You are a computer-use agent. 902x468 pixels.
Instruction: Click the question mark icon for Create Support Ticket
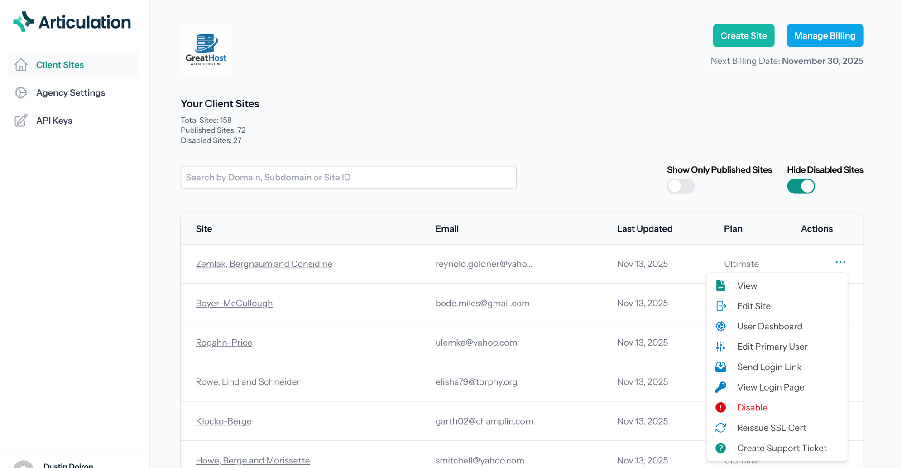coord(721,448)
